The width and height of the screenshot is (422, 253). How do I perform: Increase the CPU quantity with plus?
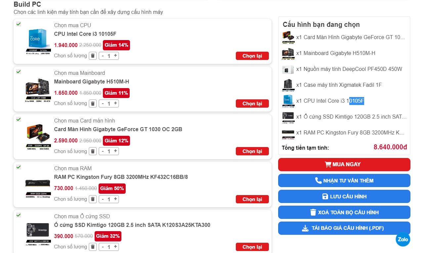(x=115, y=56)
